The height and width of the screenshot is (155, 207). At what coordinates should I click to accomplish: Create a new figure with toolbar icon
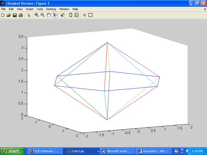[3, 15]
